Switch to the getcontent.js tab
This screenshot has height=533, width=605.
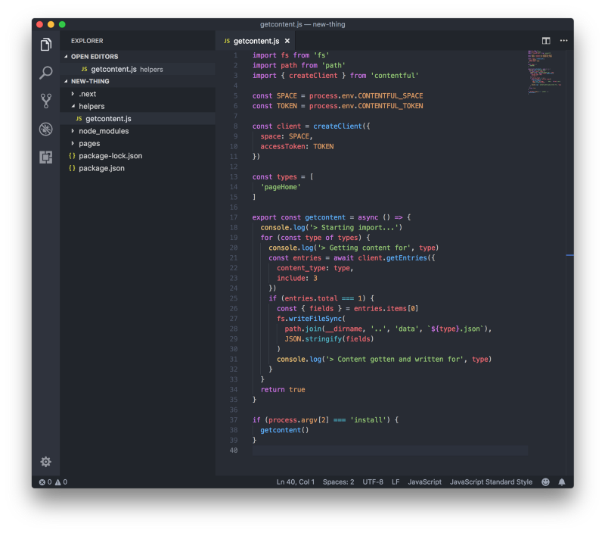255,41
